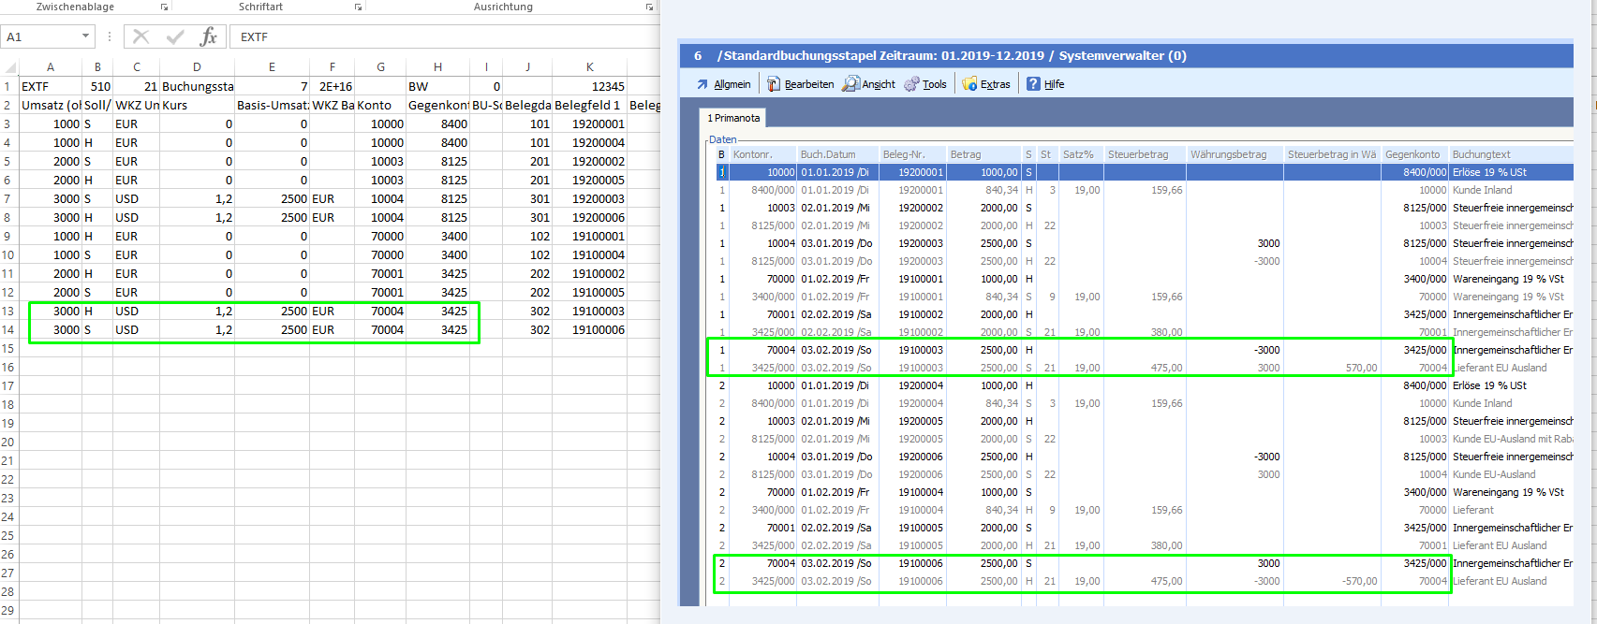
Task: Open Ausrichtung group dialog launcher
Action: (x=650, y=7)
